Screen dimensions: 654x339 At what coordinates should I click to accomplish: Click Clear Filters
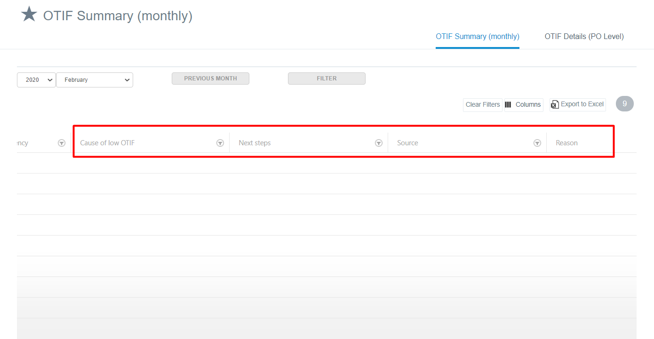(x=482, y=104)
